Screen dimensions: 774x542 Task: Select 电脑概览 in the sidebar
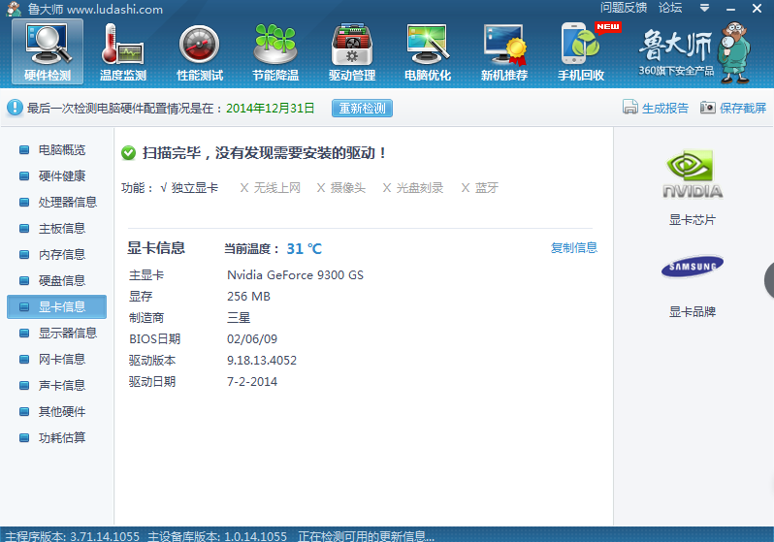[61, 150]
